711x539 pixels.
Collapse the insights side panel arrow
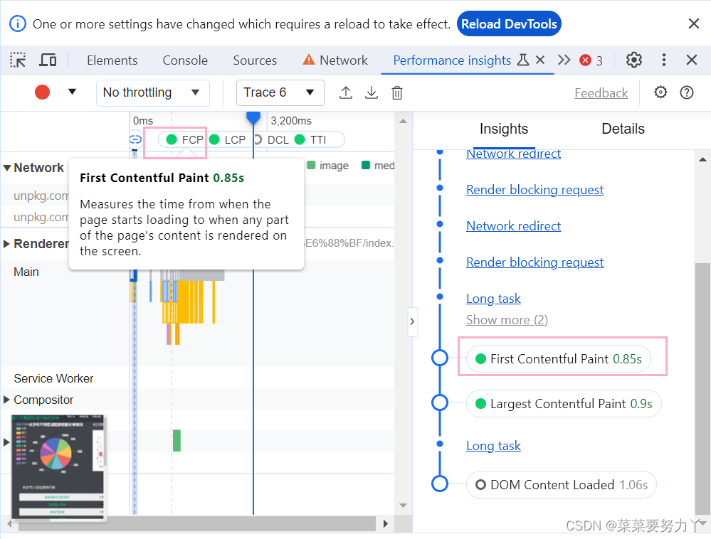tap(412, 321)
